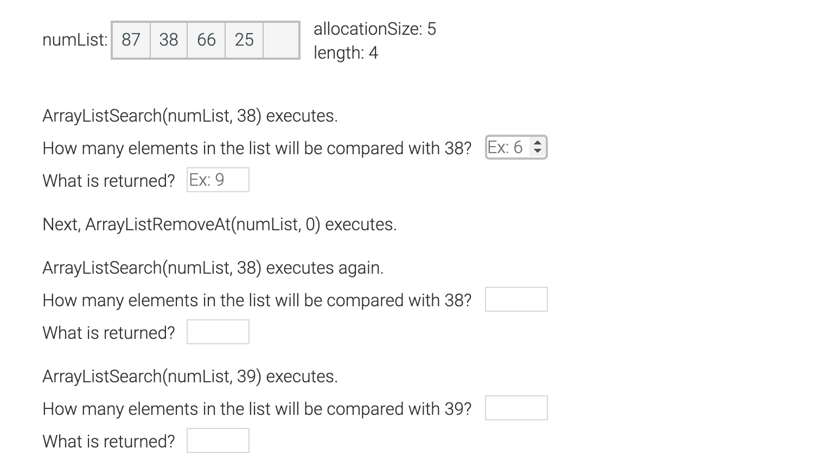Screen dimensions: 817x467
Task: Select the second 'compared with 38' answer box
Action: pyautogui.click(x=516, y=299)
